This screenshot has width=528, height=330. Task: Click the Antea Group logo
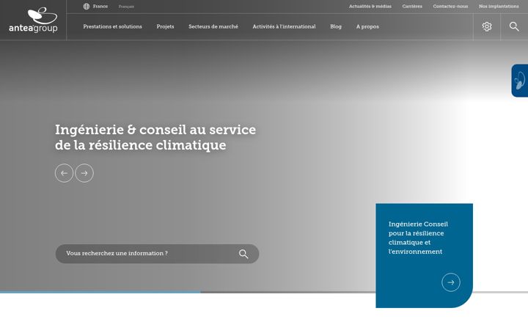click(33, 21)
